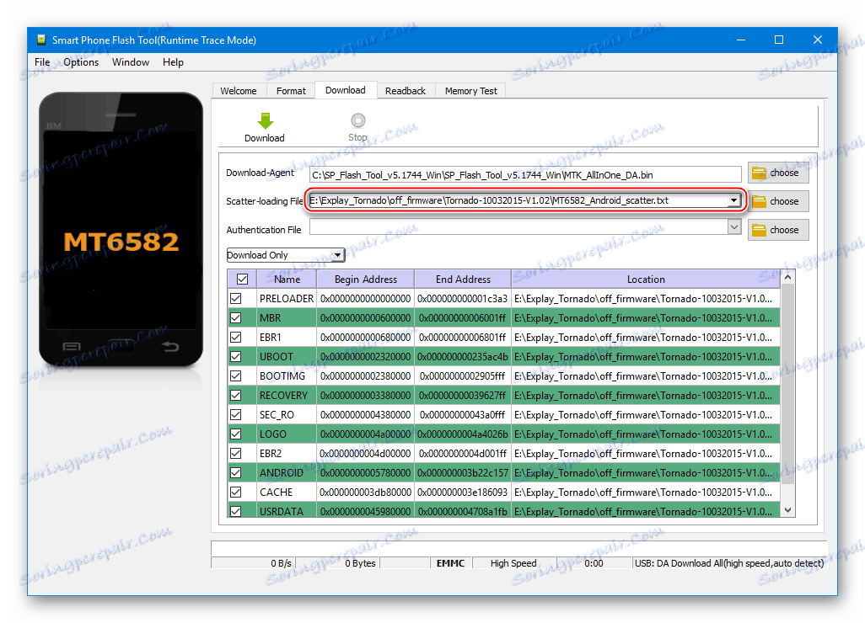
Task: Open the Download Only mode dropdown
Action: coord(285,255)
